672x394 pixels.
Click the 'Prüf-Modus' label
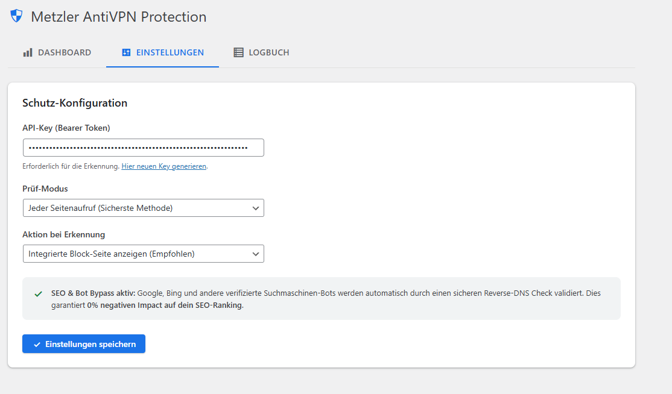coord(45,189)
